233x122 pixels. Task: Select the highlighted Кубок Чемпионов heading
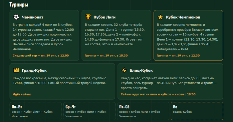(x=183, y=17)
